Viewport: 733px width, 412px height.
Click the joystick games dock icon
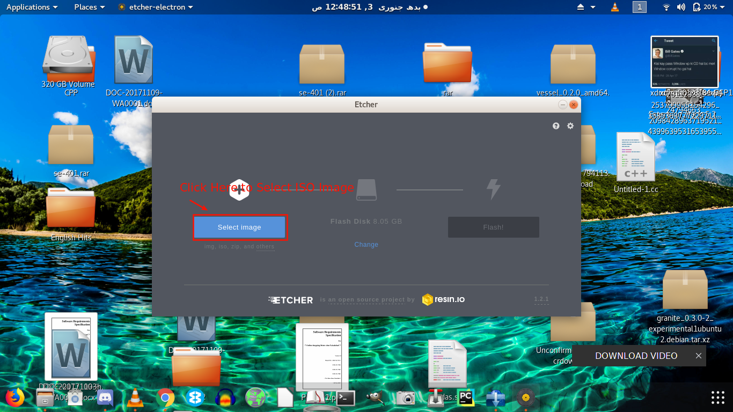point(436,398)
